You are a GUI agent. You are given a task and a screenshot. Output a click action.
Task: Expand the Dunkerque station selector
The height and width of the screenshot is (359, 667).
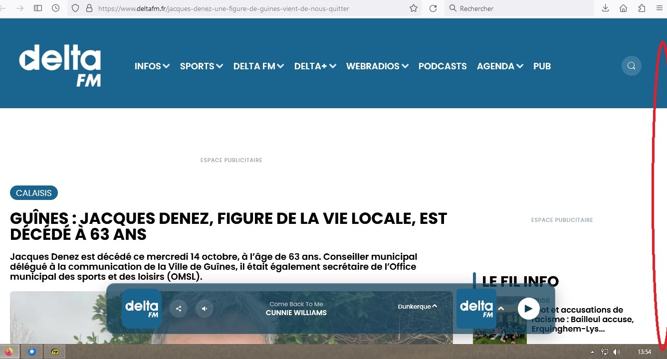click(418, 307)
